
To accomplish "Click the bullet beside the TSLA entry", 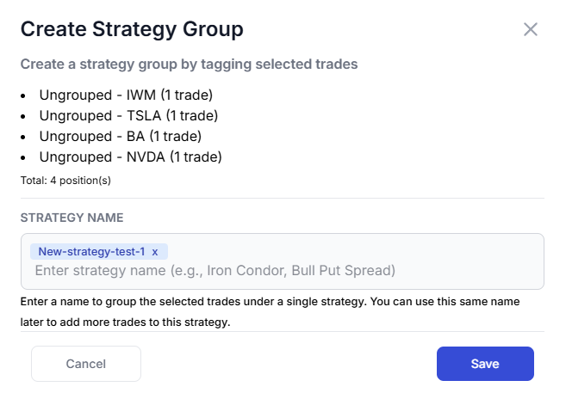I will click(25, 115).
